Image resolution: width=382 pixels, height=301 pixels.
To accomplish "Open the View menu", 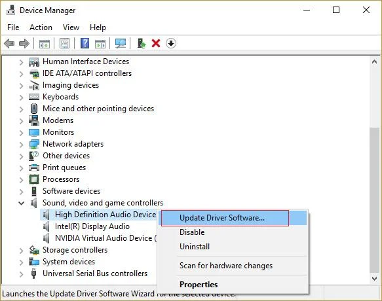I will [71, 27].
